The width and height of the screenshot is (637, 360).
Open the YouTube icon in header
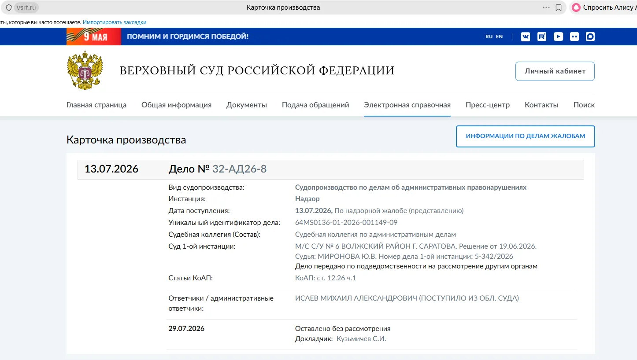coord(558,37)
